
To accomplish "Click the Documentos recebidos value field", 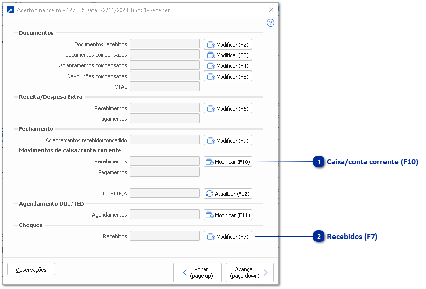I will point(165,44).
